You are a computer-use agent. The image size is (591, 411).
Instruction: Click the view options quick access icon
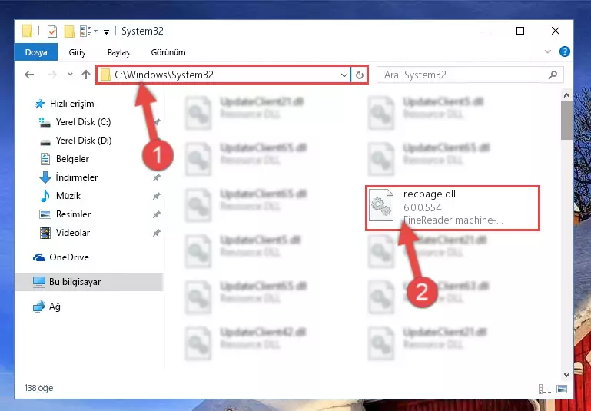click(88, 31)
